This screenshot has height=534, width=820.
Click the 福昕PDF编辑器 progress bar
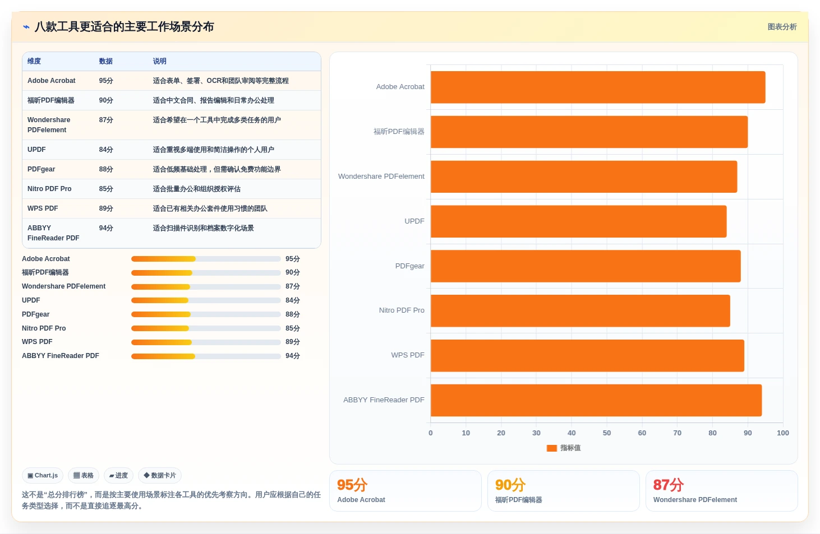point(206,273)
